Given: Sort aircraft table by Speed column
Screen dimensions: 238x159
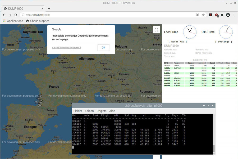Looking at the screenshot, I should click(x=211, y=63).
